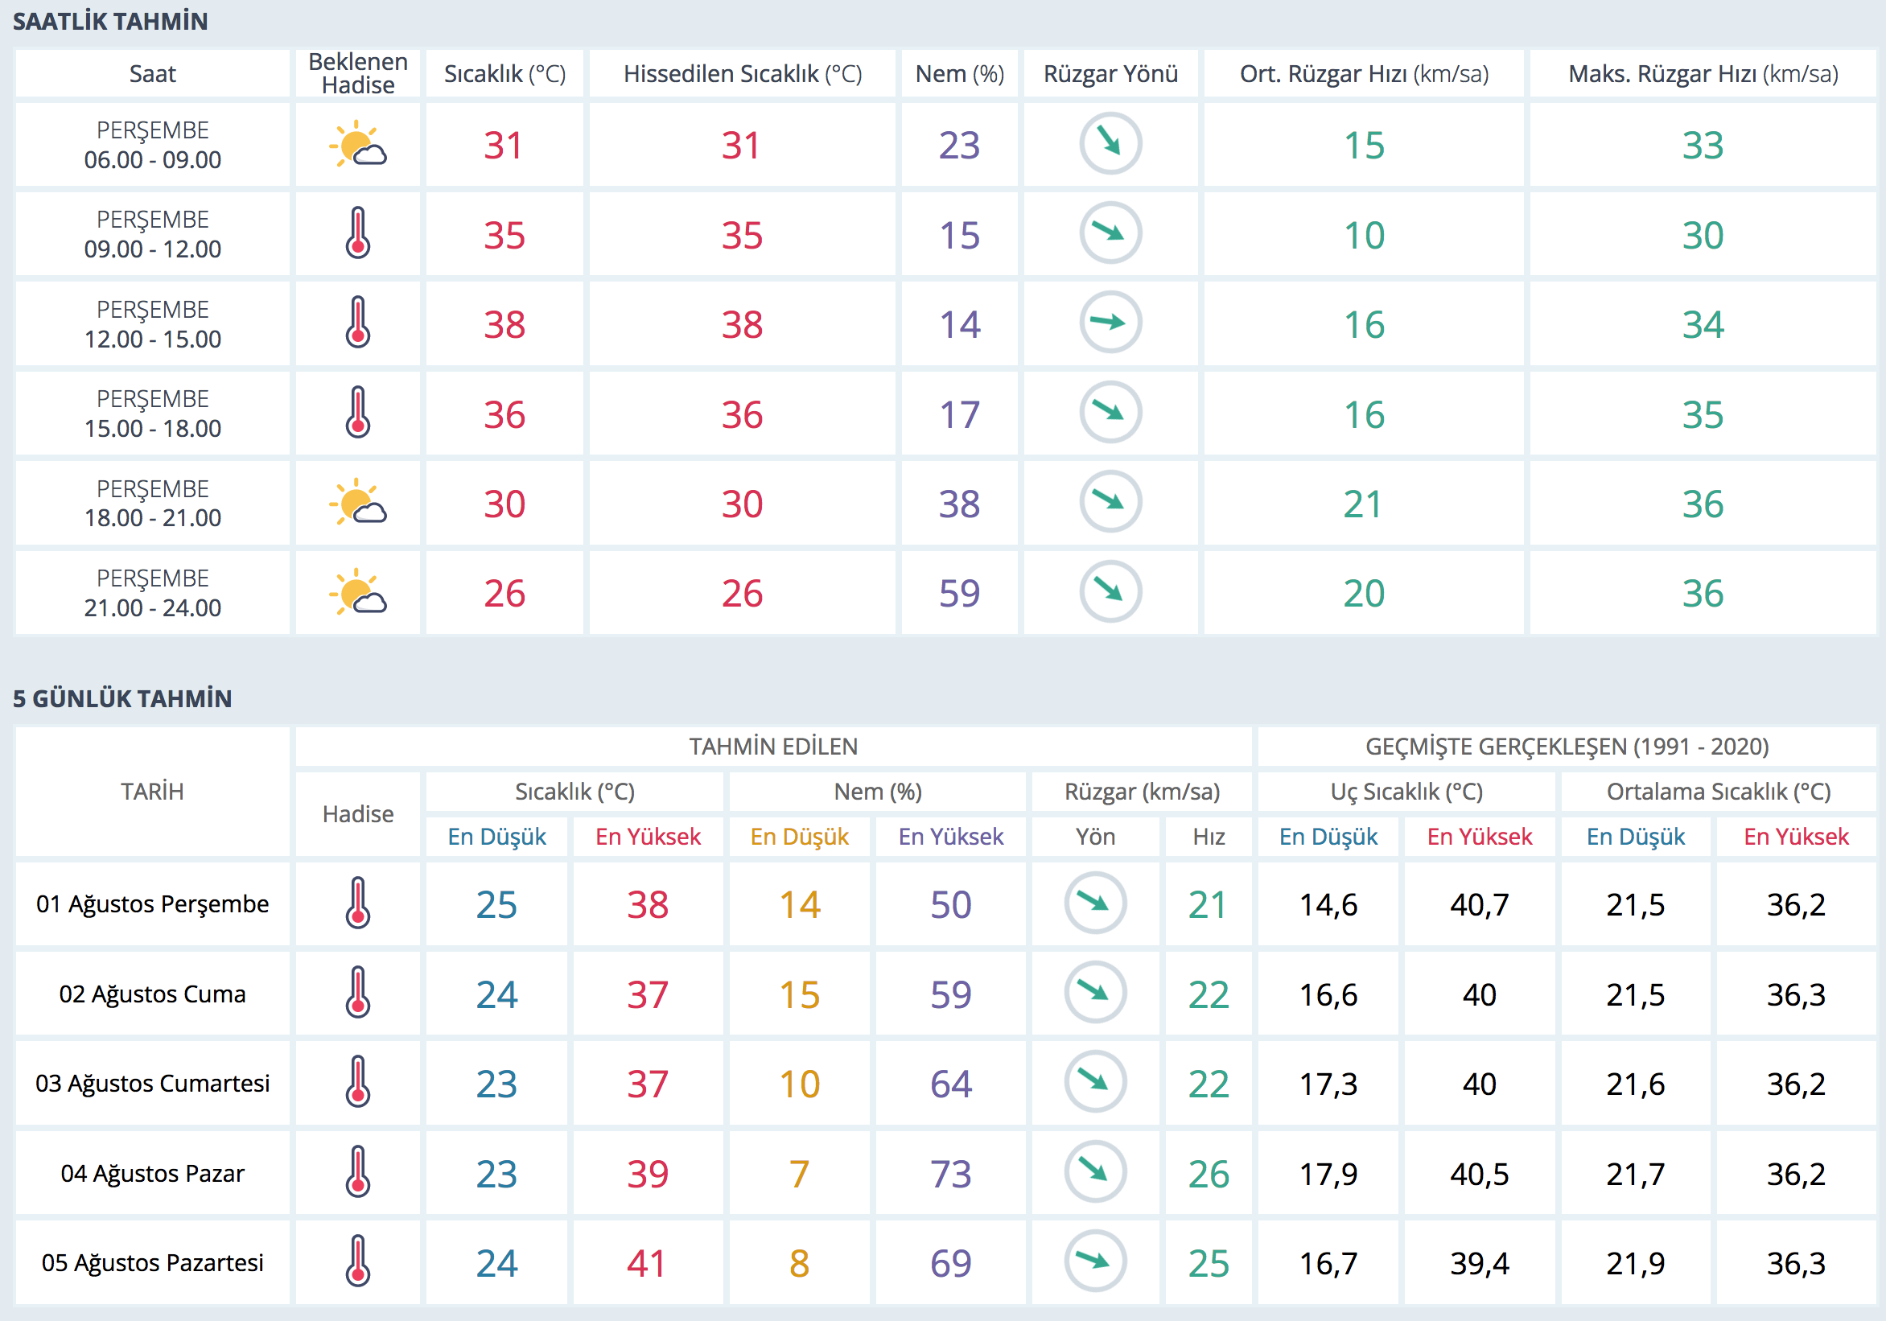Image resolution: width=1886 pixels, height=1321 pixels.
Task: Click the Hissedilen Sıcaklık column header
Action: (742, 74)
